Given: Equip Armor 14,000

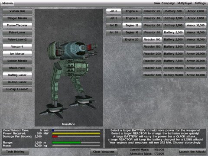Looking at the screenshot, I should pos(196,32).
